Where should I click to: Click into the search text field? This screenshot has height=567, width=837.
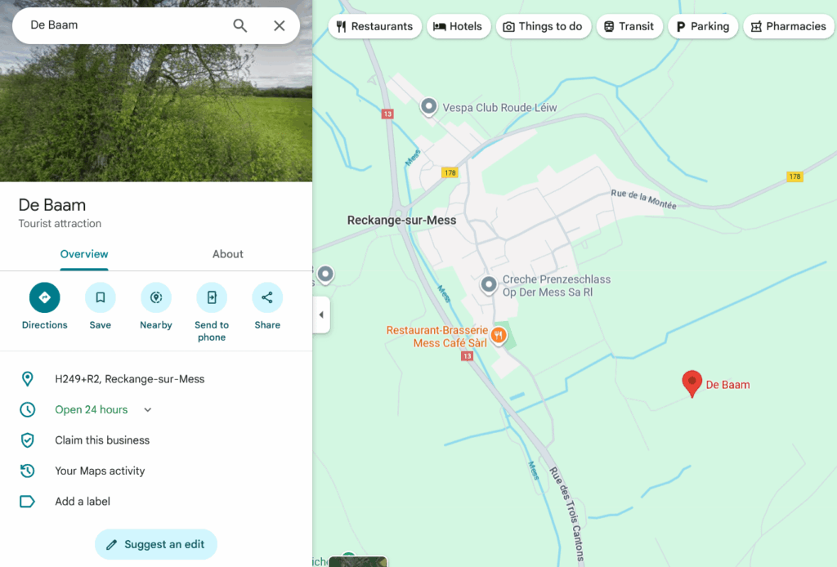pyautogui.click(x=123, y=25)
